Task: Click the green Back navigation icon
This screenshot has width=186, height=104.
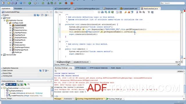Action: tap(30, 3)
